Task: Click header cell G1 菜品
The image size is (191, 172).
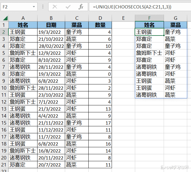Action: (x=175, y=25)
